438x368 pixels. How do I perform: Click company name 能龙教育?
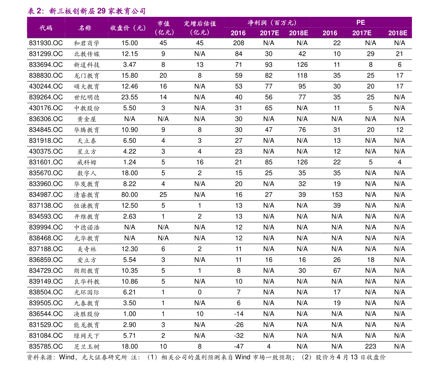tap(86, 325)
